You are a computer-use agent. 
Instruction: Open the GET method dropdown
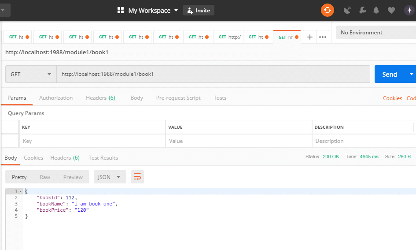tap(31, 74)
